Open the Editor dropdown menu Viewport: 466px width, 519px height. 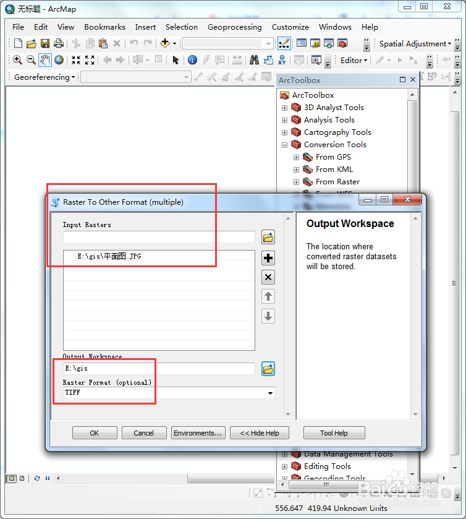(x=354, y=61)
